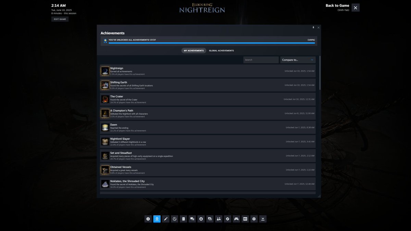Select the A Champion's Path title

pos(122,111)
